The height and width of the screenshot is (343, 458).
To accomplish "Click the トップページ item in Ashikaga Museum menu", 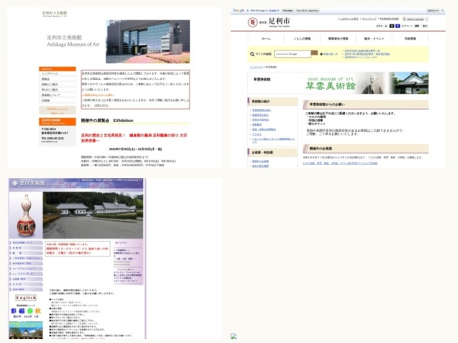I will [x=57, y=74].
